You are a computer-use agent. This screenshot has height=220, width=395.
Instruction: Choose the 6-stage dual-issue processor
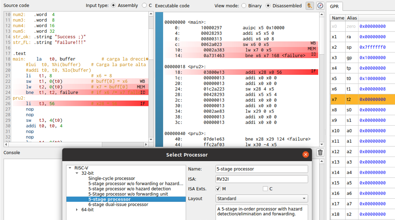click(x=118, y=204)
